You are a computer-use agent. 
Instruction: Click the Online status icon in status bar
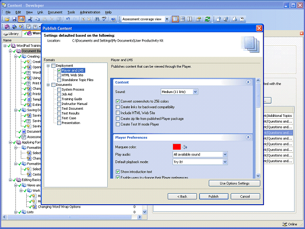(285, 224)
